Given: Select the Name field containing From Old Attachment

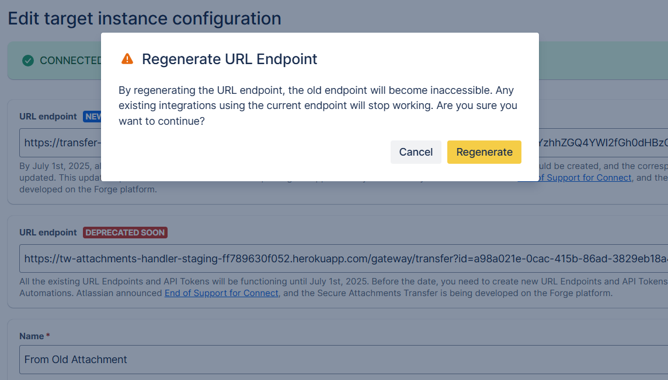Looking at the screenshot, I should click(343, 360).
